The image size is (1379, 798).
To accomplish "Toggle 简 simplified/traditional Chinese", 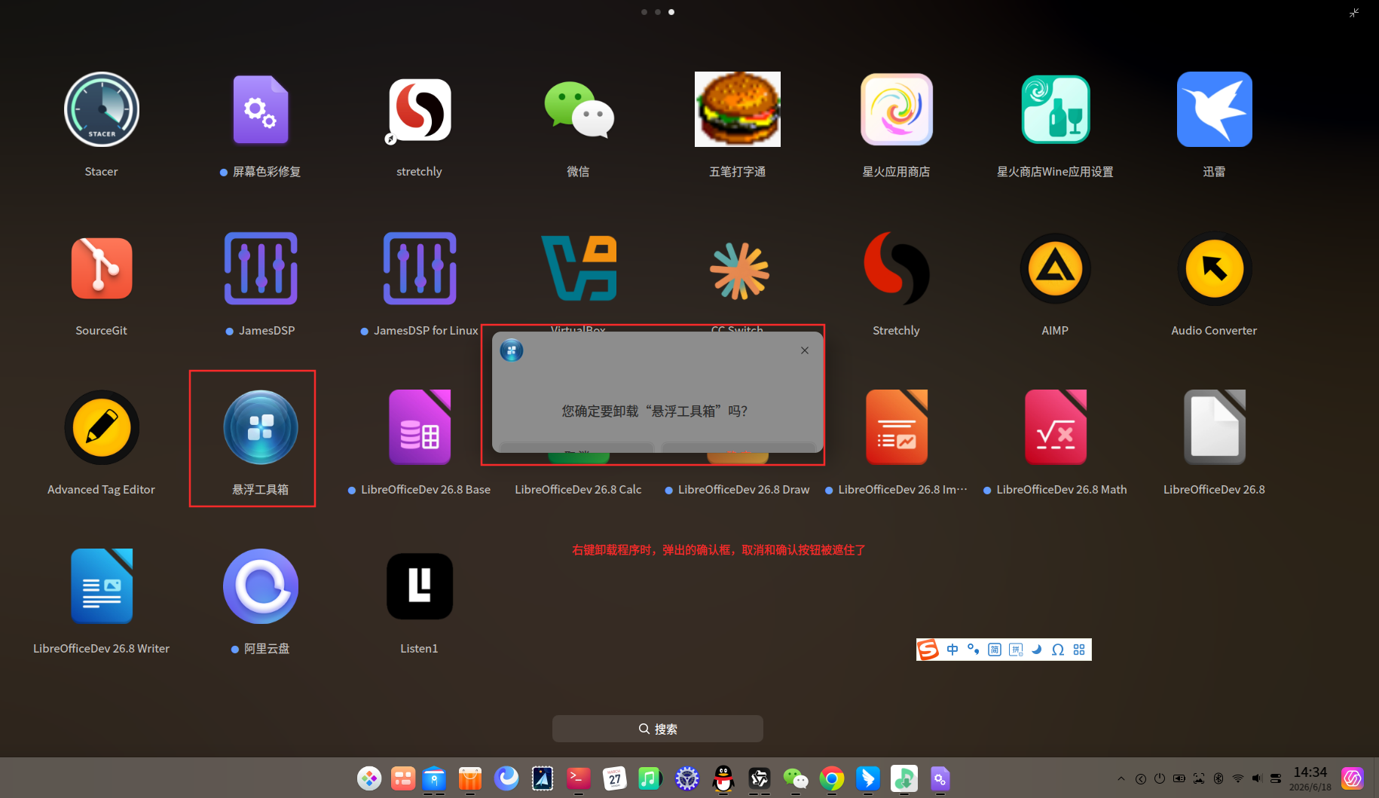I will 995,650.
